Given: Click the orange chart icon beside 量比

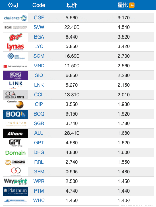Looking at the screenshot, I should pos(132,5).
